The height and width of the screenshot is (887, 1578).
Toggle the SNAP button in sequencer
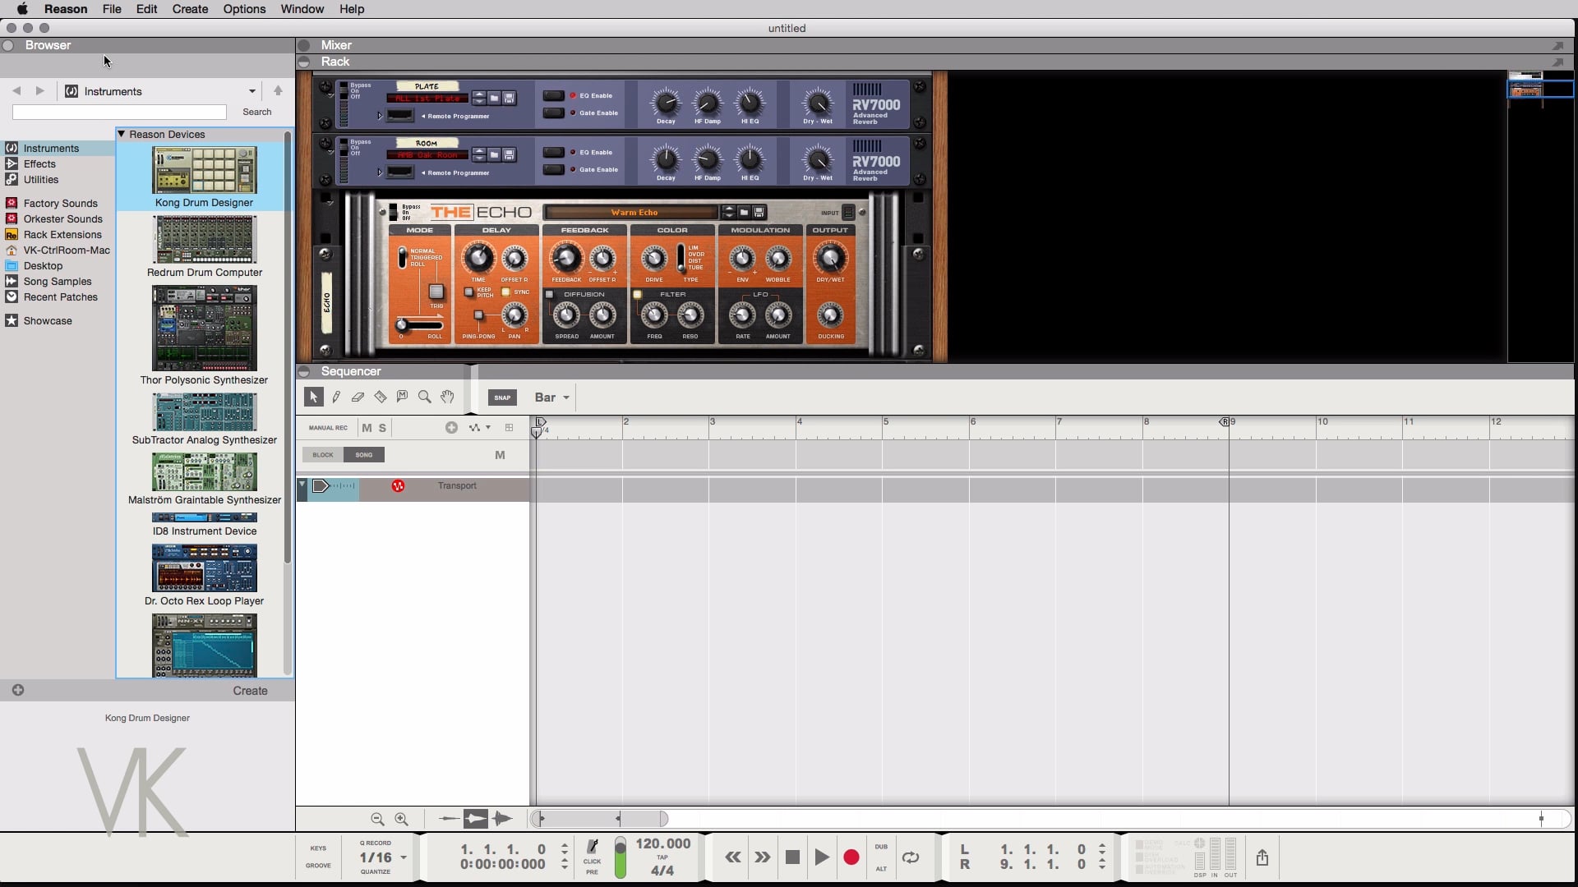(x=502, y=398)
